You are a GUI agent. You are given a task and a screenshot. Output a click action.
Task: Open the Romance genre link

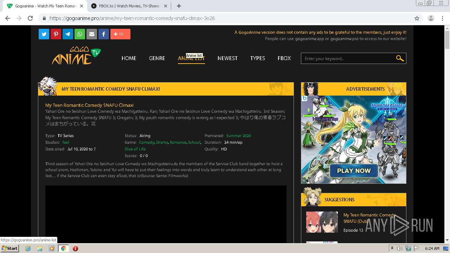178,142
